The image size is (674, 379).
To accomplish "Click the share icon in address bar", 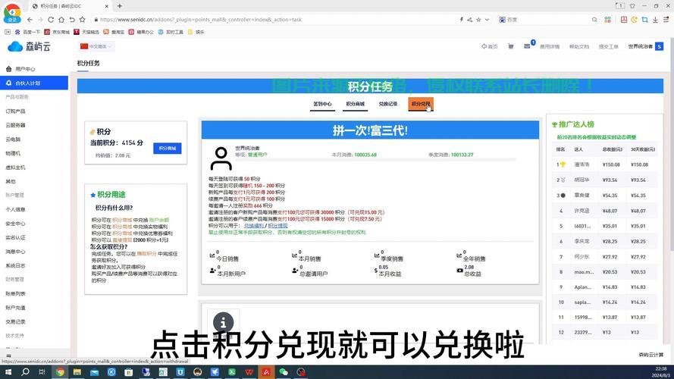I will click(470, 20).
